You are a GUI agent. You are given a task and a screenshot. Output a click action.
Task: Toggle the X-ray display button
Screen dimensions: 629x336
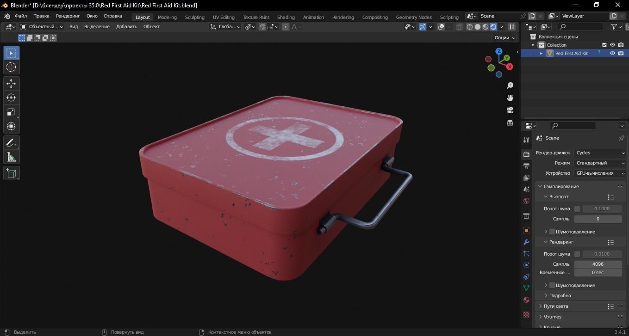[x=459, y=27]
